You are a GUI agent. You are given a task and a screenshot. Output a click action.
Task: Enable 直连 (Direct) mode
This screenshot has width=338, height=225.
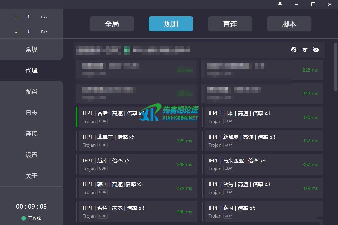coord(230,24)
